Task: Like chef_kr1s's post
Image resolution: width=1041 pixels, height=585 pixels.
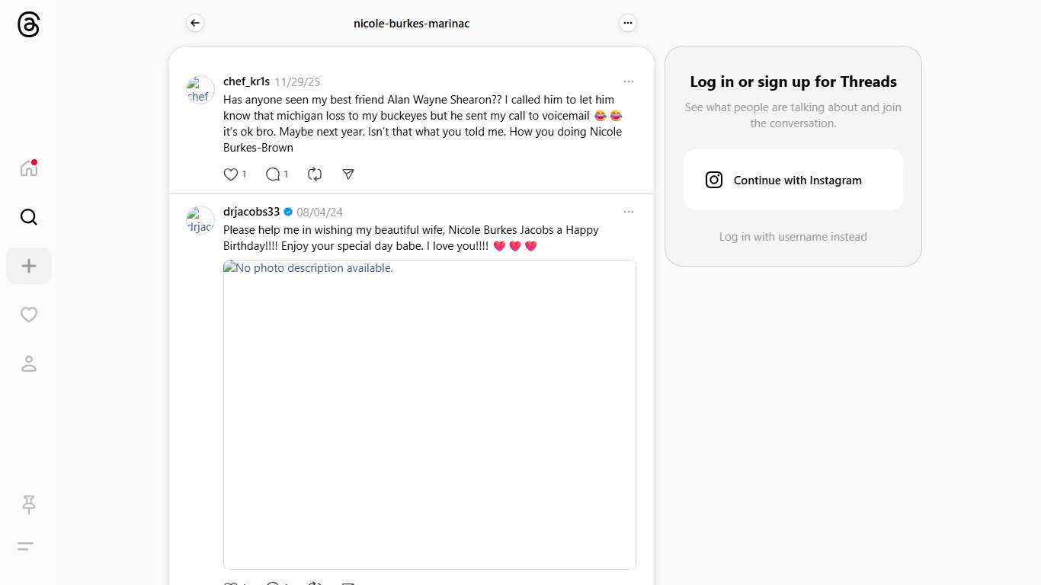Action: click(231, 174)
